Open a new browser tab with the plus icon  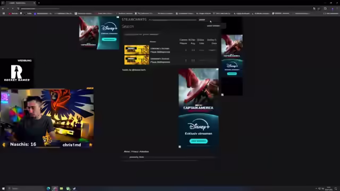39,3
